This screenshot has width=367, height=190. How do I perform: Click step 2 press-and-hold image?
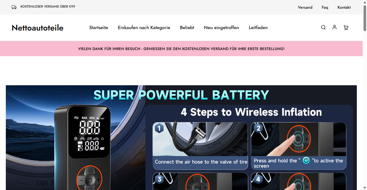298,146
